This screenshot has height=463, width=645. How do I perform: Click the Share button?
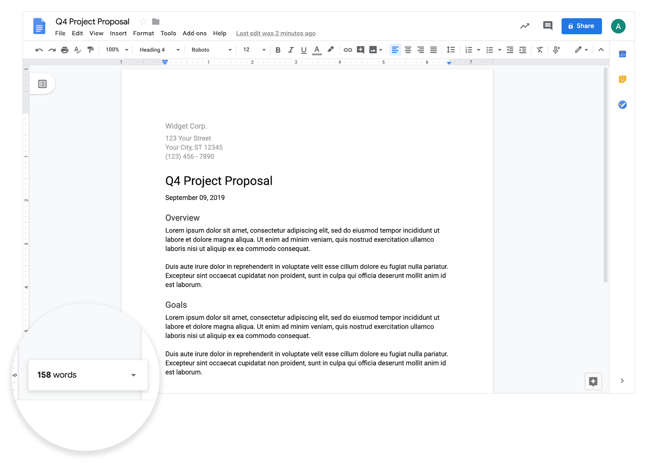pos(581,26)
